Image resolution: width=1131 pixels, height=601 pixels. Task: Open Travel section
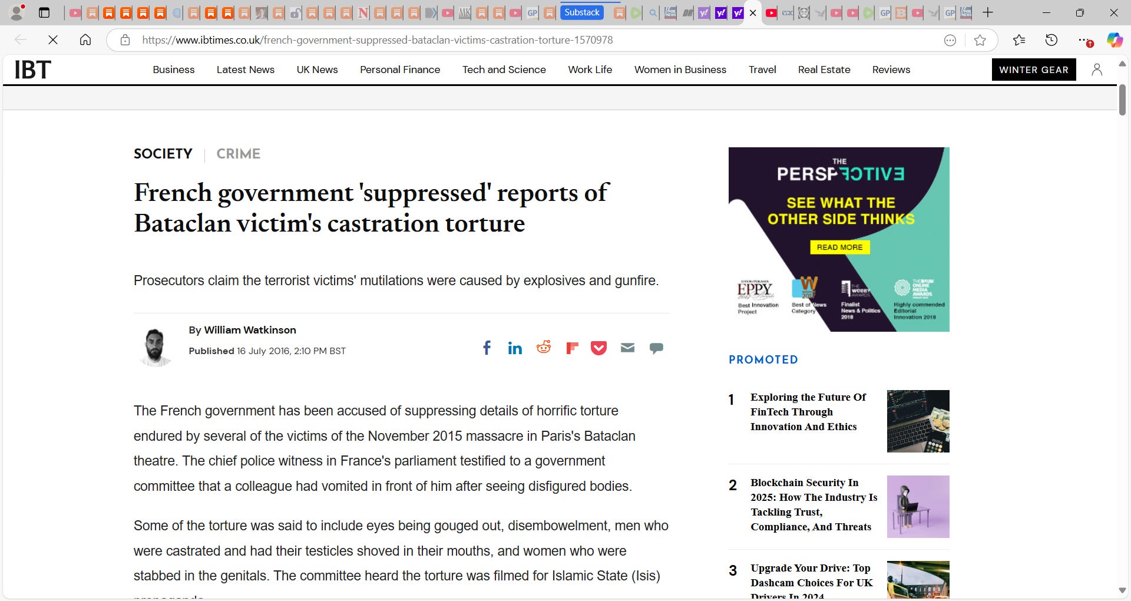762,70
